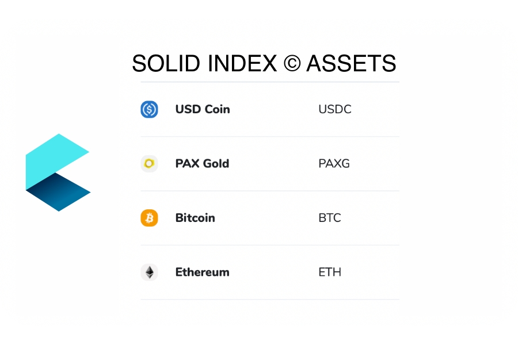Screen dimensions: 518x345
Task: Click the word ASSETS in the heading
Action: click(351, 64)
